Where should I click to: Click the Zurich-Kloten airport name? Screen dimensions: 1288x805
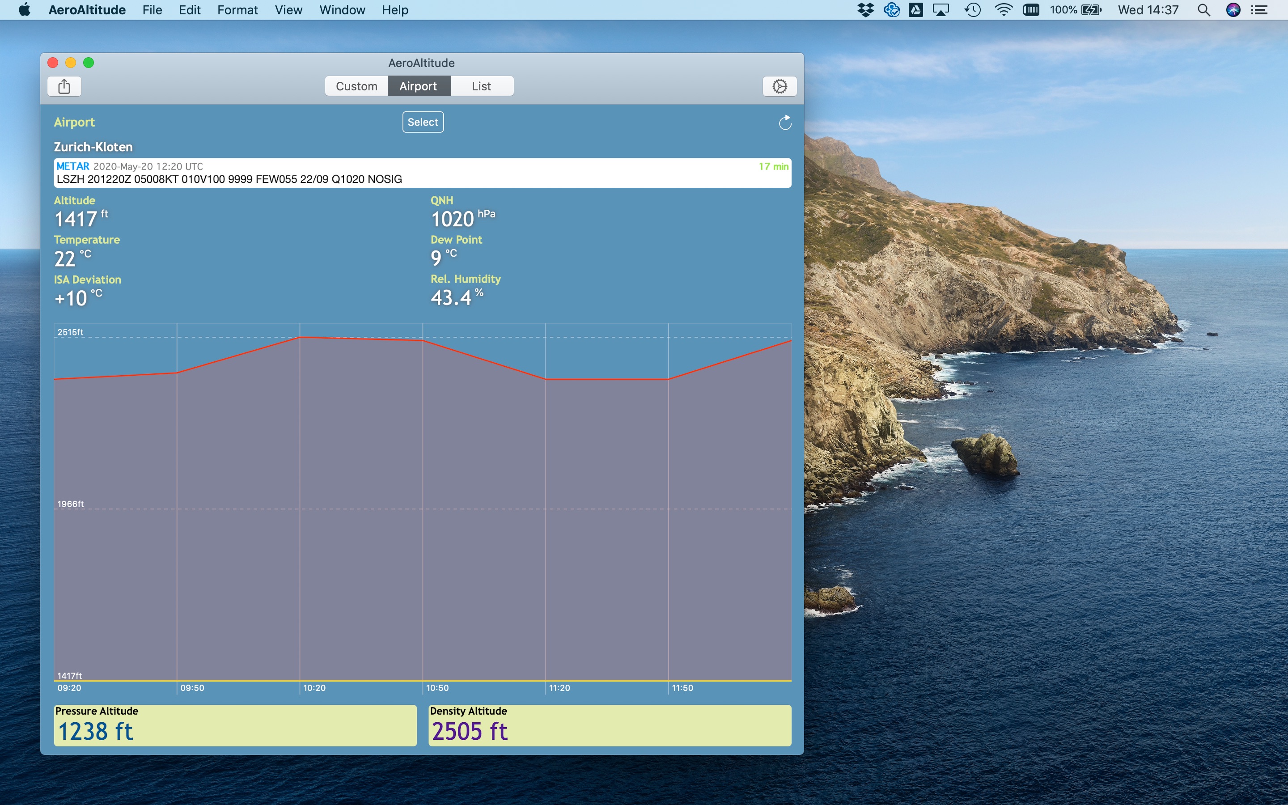coord(93,147)
